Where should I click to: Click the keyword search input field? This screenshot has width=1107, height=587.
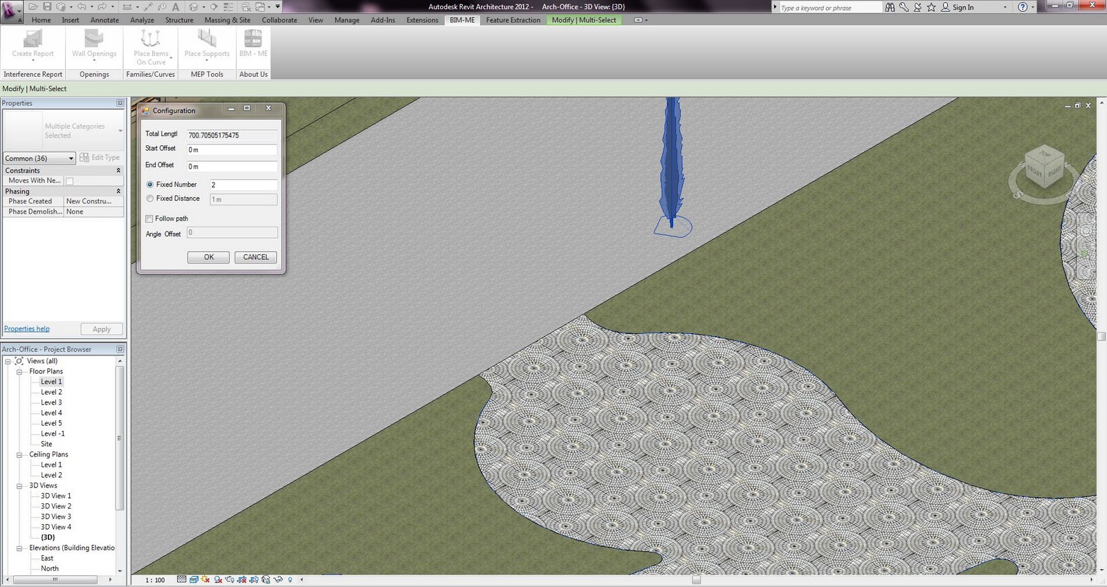(830, 8)
